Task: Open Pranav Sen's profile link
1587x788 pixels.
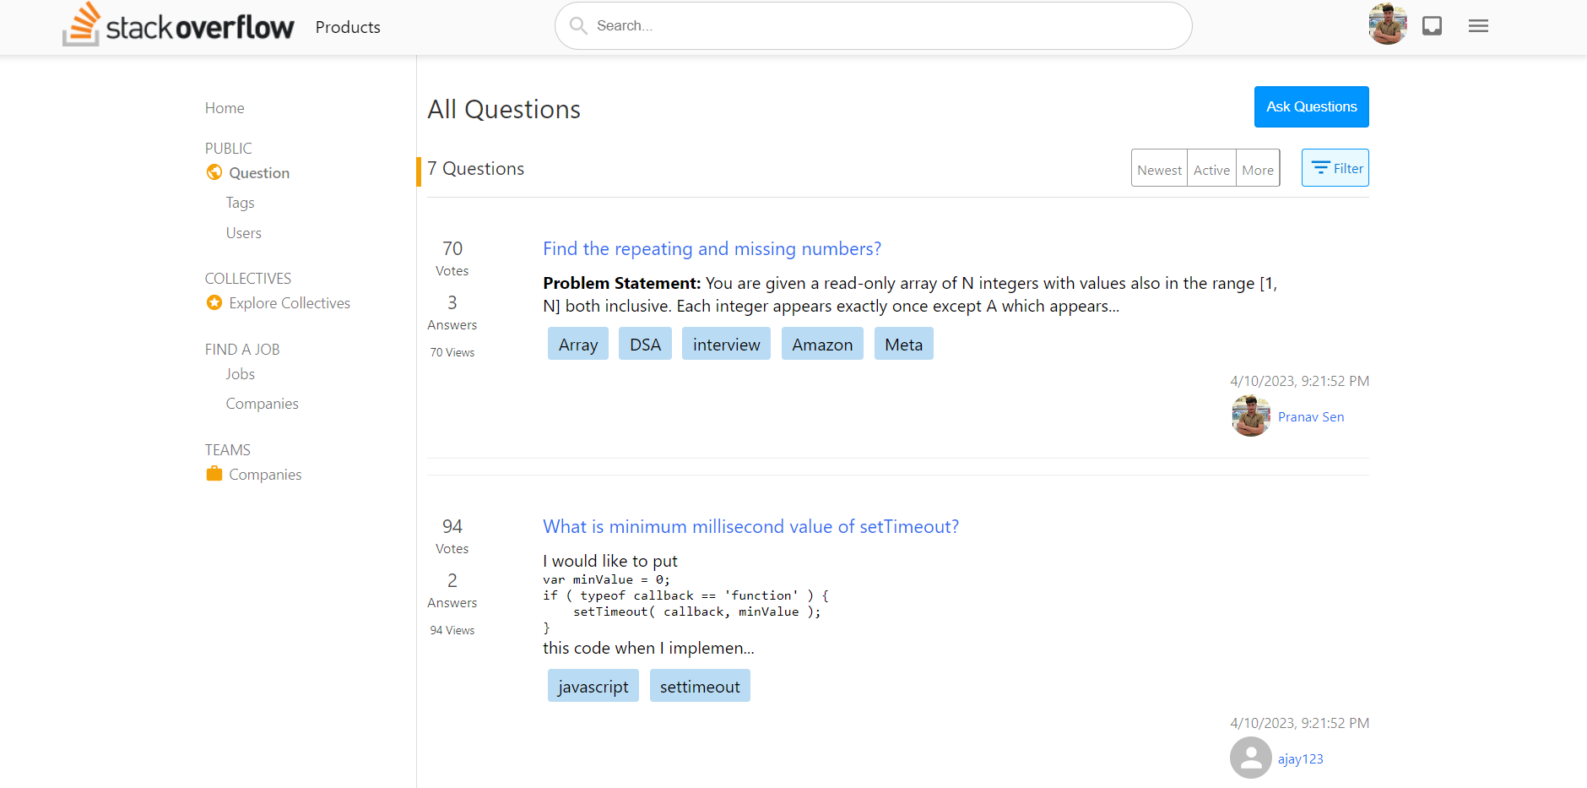Action: [x=1311, y=416]
